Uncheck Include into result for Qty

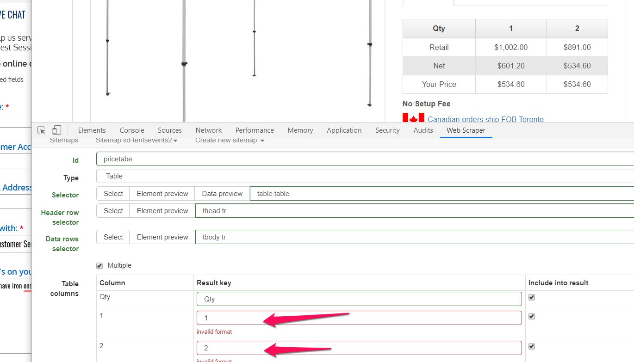tap(532, 297)
